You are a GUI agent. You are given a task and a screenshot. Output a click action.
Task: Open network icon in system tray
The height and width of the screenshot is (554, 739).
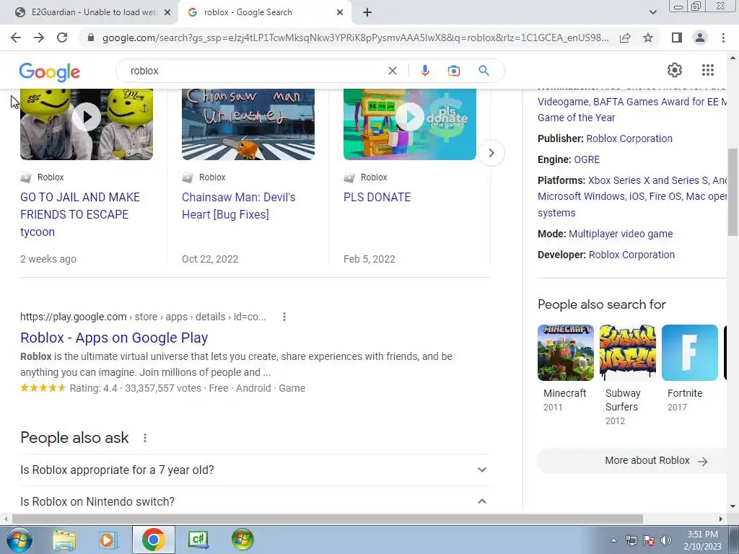click(x=631, y=540)
